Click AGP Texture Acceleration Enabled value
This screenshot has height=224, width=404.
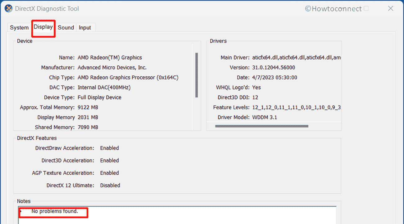[109, 173]
